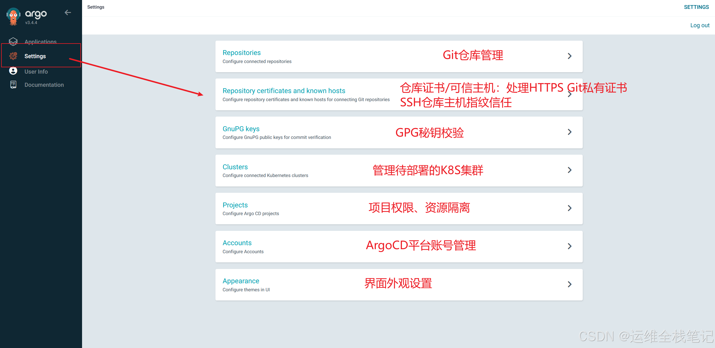This screenshot has height=348, width=715.
Task: Open Repositories settings link
Action: click(x=242, y=53)
